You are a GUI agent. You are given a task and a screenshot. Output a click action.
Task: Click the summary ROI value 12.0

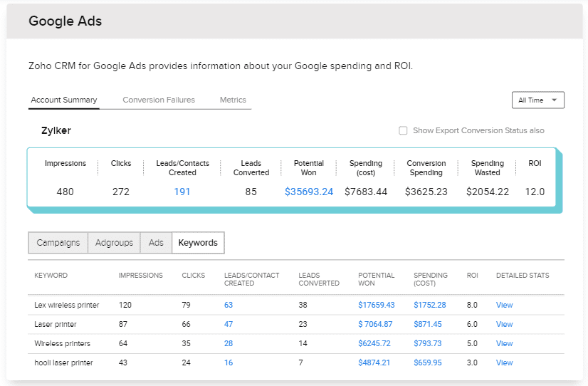[535, 192]
